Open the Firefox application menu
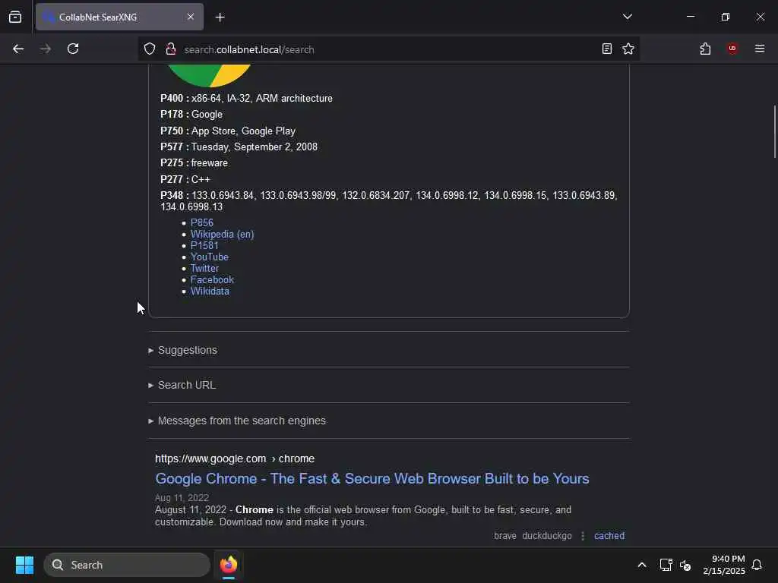The image size is (778, 583). point(760,49)
